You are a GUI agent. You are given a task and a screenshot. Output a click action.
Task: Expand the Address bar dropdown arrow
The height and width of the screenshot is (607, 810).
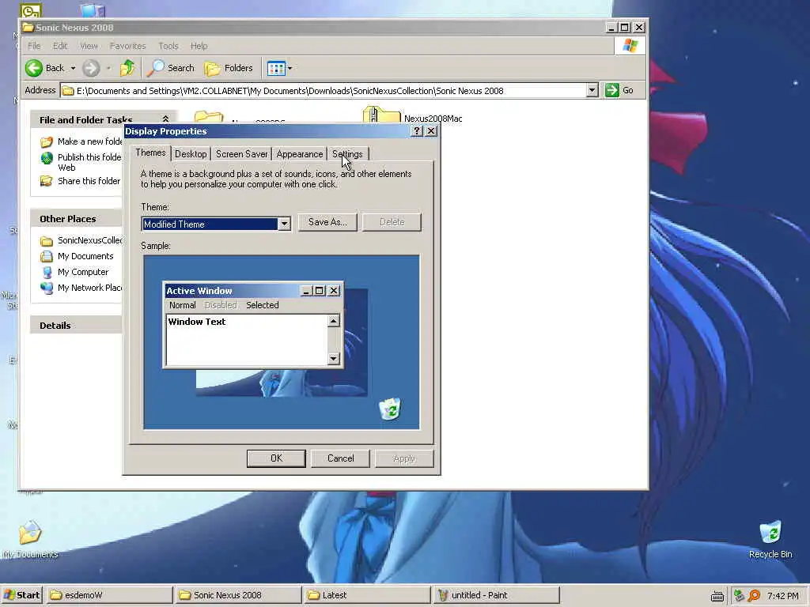point(592,90)
